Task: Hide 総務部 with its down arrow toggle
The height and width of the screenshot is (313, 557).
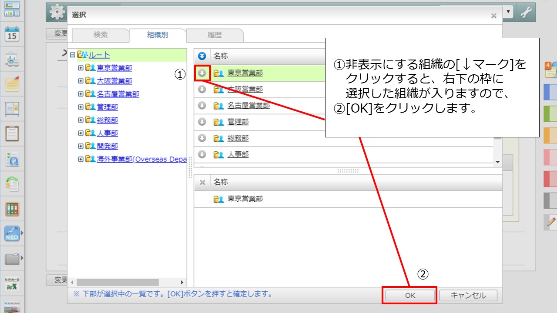Action: tap(201, 138)
